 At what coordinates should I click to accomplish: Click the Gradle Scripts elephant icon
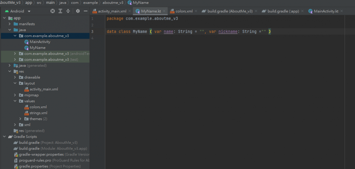tap(10, 137)
